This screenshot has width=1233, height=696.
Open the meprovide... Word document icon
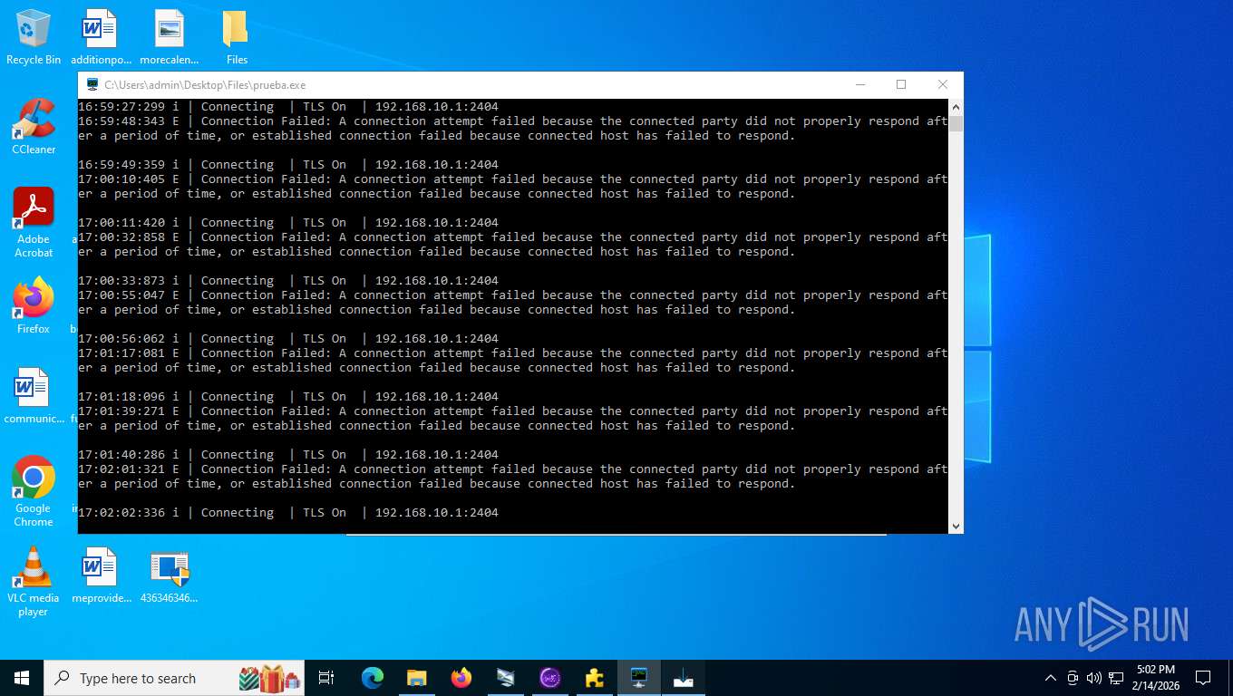(101, 575)
